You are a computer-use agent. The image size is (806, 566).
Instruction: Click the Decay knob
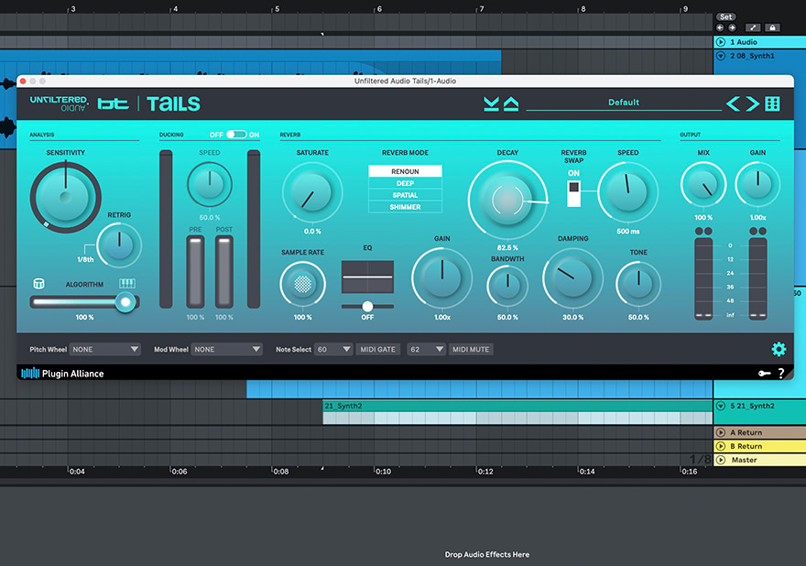tap(507, 200)
